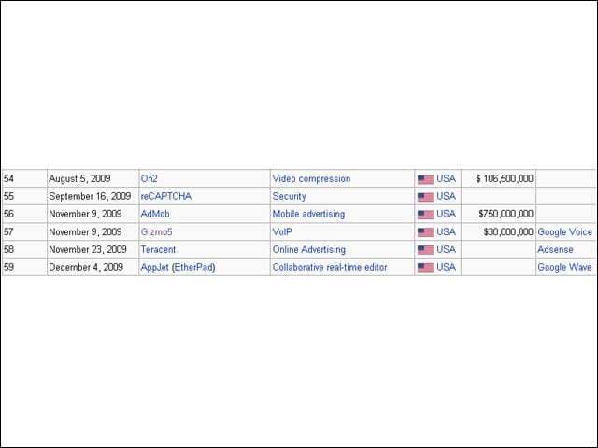
Task: Click the US flag icon in the reCAPTCHA row
Action: click(425, 197)
